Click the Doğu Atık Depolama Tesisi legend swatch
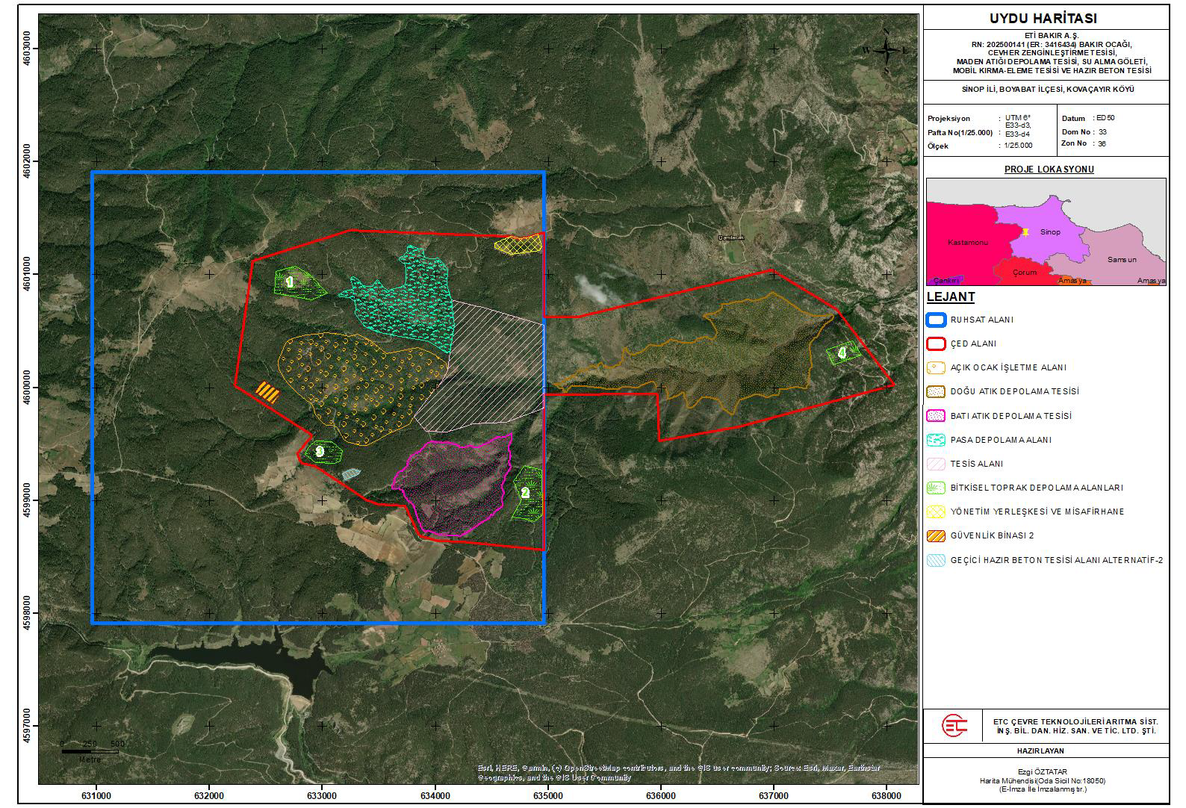This screenshot has width=1186, height=808. click(936, 392)
